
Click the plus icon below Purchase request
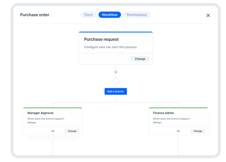[x=116, y=72]
